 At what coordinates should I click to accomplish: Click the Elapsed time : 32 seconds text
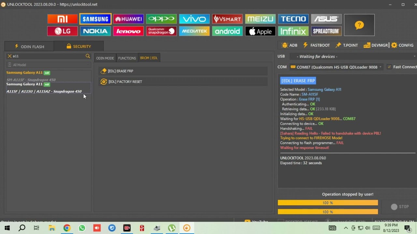pos(301,163)
